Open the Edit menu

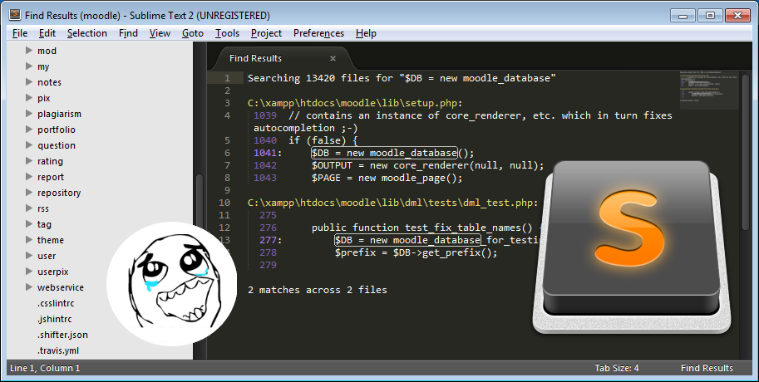tap(47, 33)
